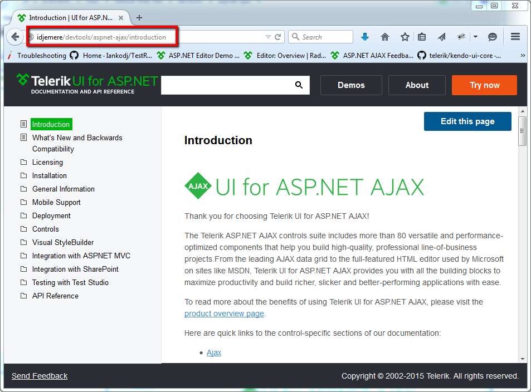Show bookmarks list icon in toolbar
This screenshot has width=531, height=392.
tap(422, 37)
